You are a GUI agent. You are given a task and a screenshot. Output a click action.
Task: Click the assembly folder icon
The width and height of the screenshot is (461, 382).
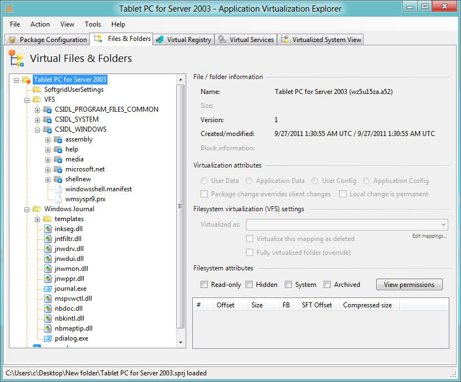[x=58, y=139]
